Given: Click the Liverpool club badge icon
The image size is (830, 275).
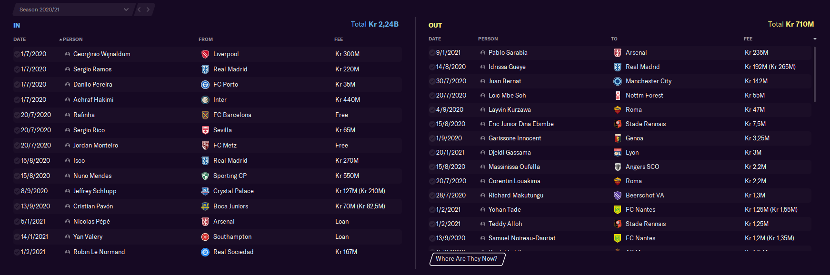Looking at the screenshot, I should (205, 54).
